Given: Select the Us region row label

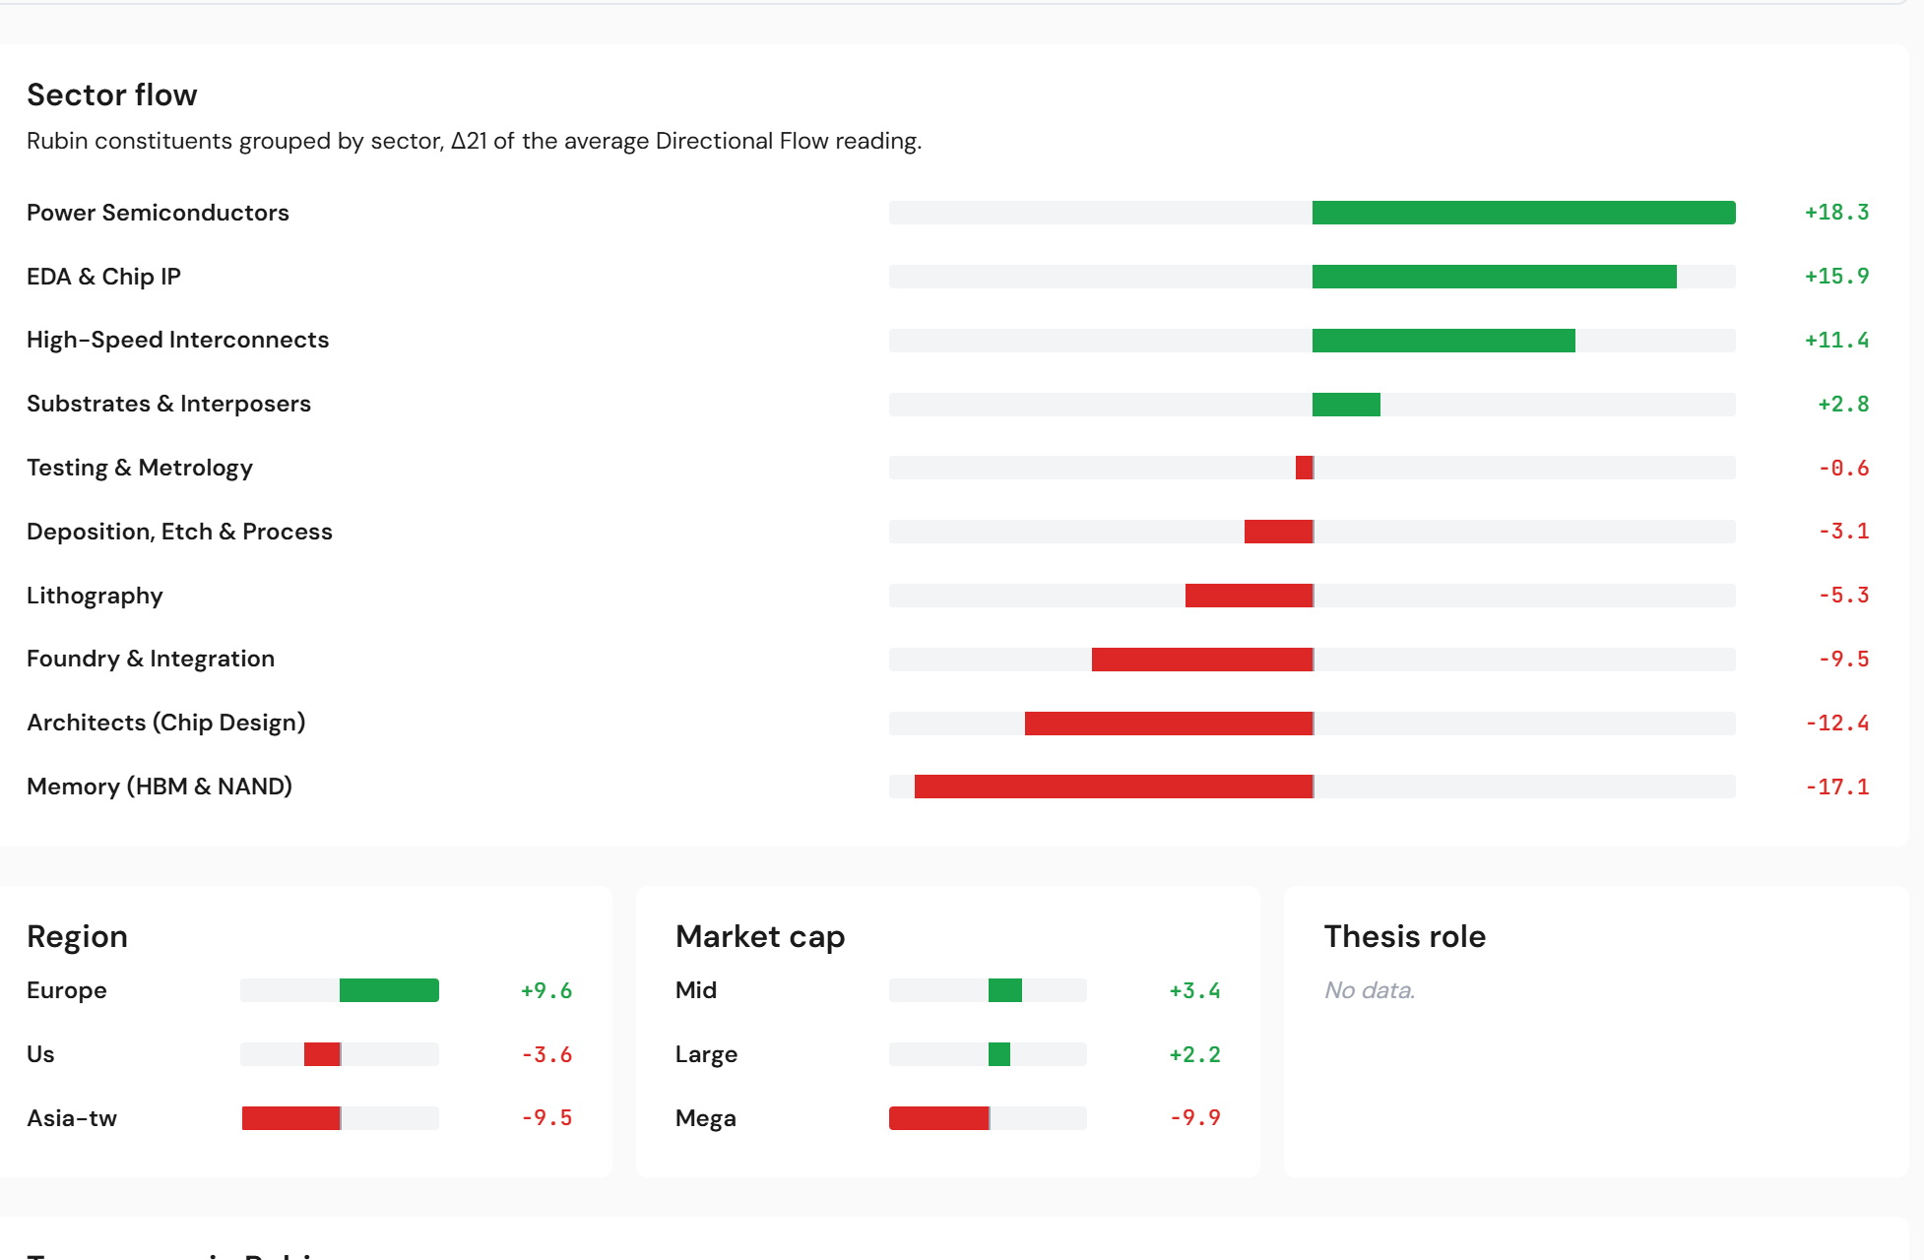Looking at the screenshot, I should pyautogui.click(x=40, y=1054).
